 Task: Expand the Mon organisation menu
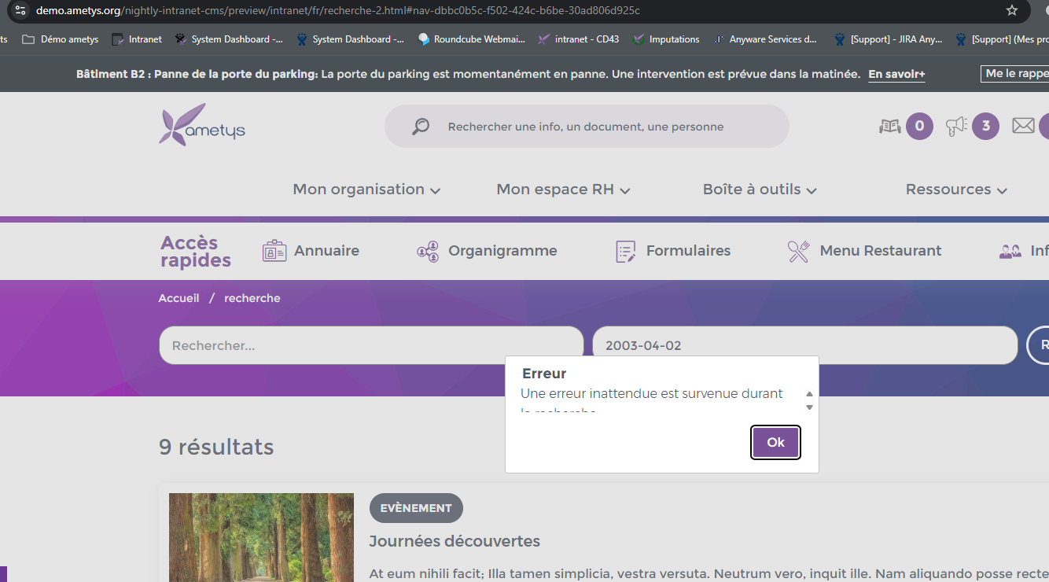366,190
